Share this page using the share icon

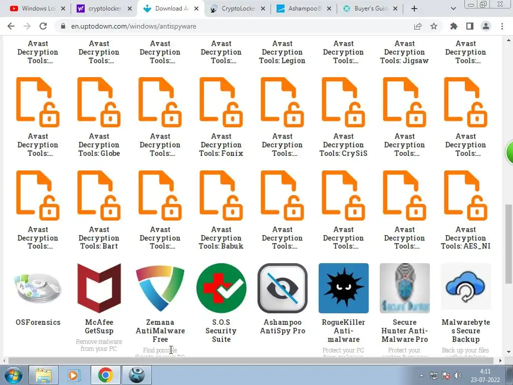click(418, 26)
